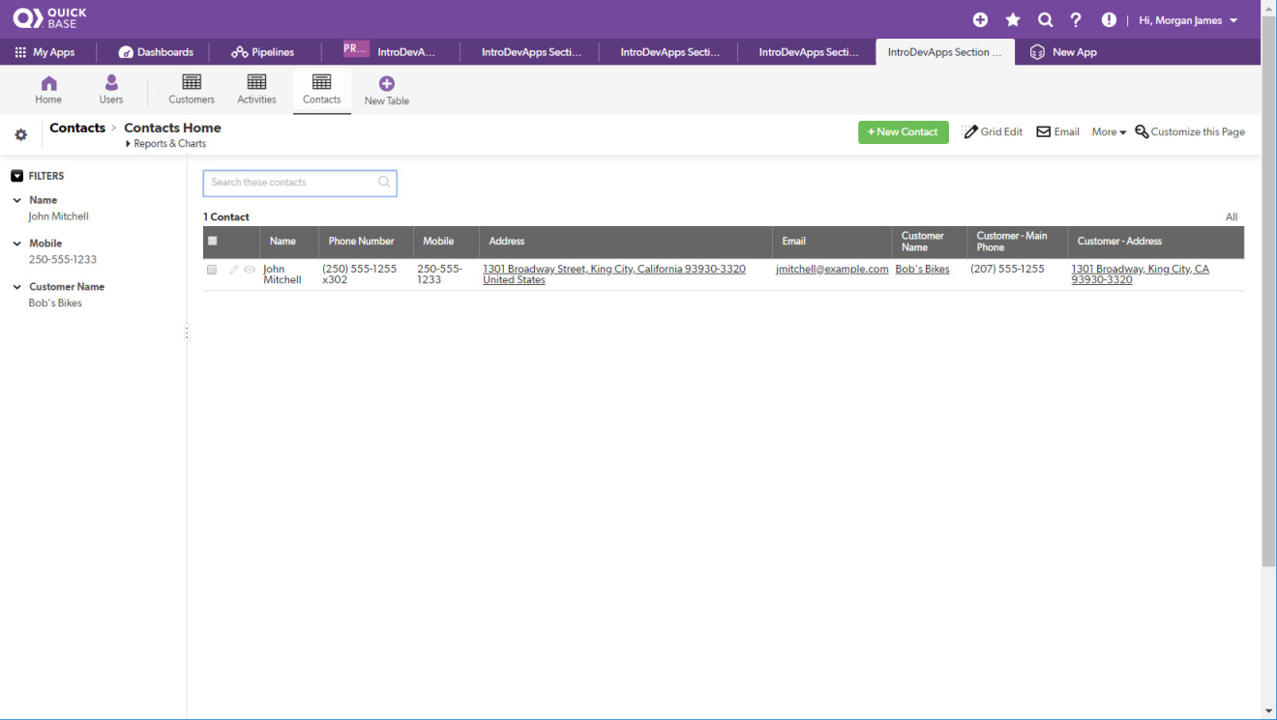Click the New Contact button
The image size is (1277, 720).
903,132
